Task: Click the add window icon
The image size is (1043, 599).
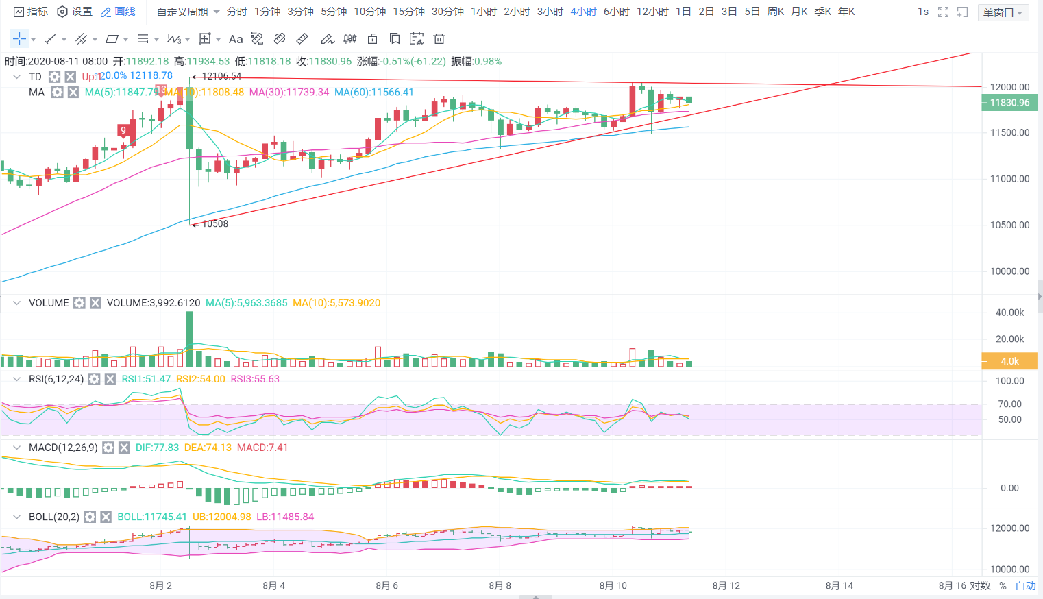Action: [x=963, y=12]
